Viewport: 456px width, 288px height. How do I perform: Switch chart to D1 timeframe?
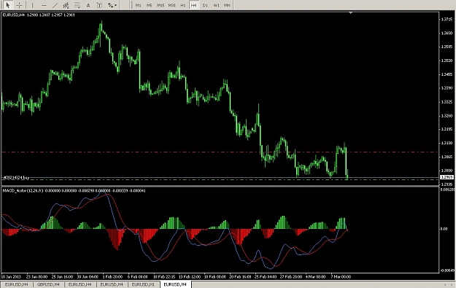click(205, 5)
